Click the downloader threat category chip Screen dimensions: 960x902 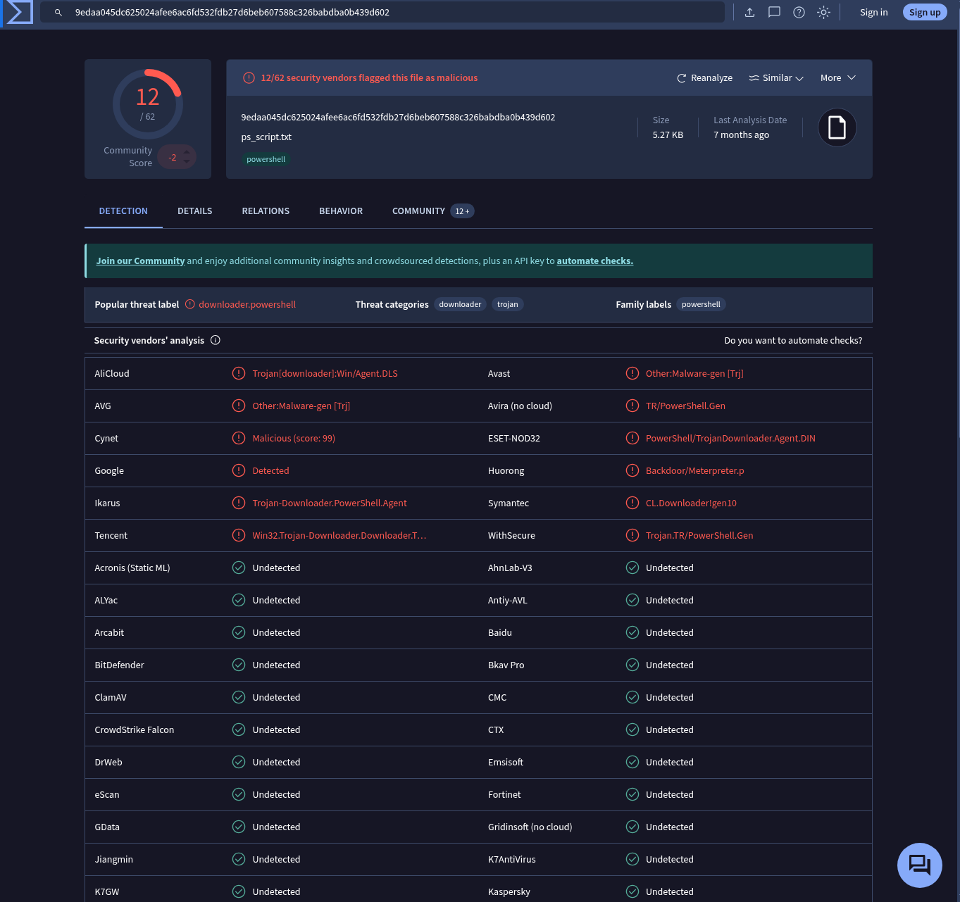pos(460,304)
